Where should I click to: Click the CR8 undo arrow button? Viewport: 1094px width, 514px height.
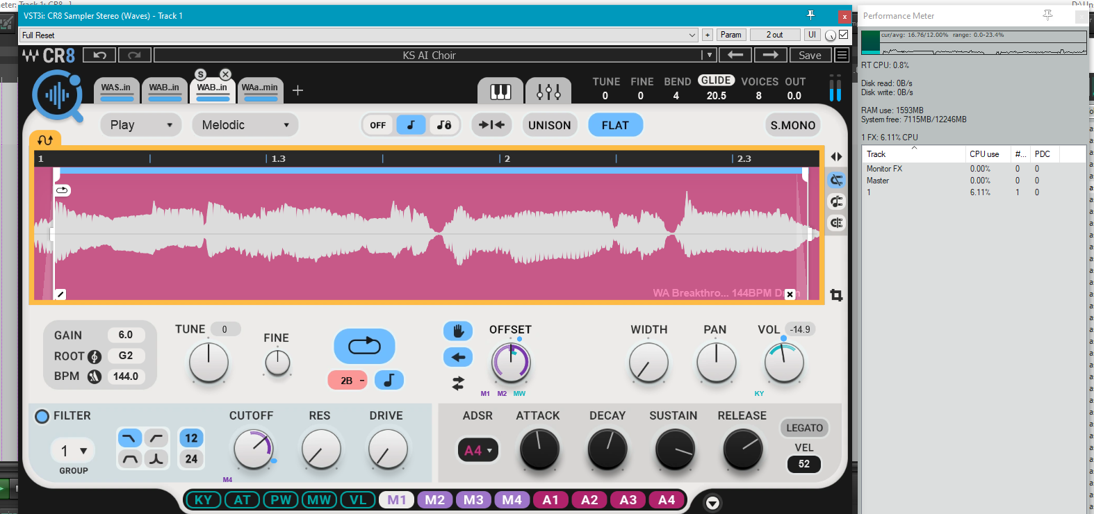click(99, 55)
